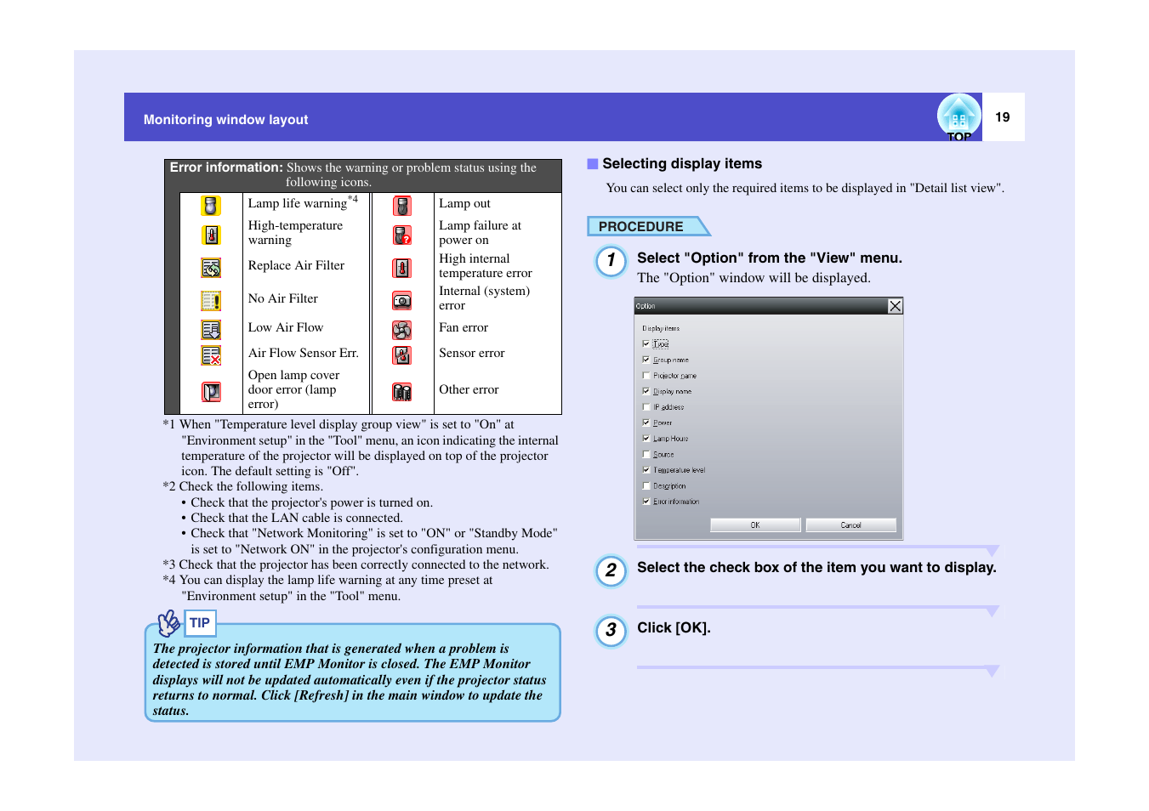1149x811 pixels.
Task: Click the Air Flow Sensor Err. icon
Action: click(x=211, y=355)
